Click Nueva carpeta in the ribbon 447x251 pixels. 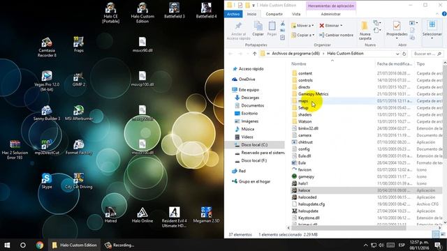(365, 31)
